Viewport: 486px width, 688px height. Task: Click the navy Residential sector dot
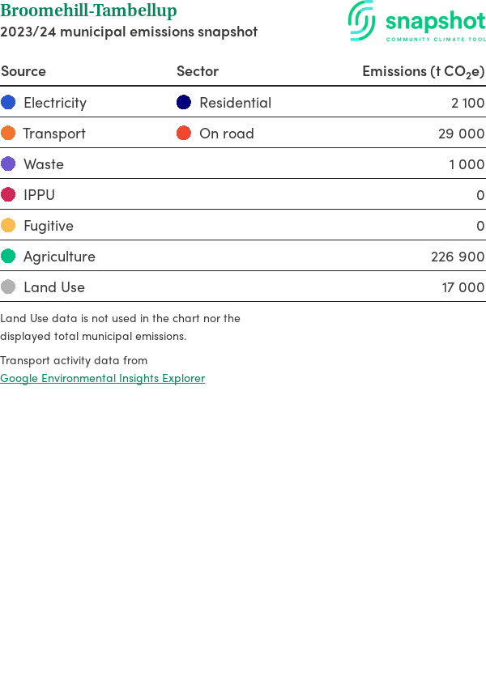tap(184, 102)
